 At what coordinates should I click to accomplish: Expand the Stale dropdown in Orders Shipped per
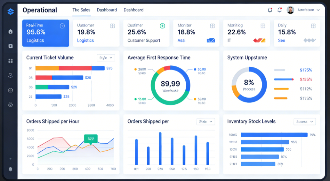click(205, 122)
